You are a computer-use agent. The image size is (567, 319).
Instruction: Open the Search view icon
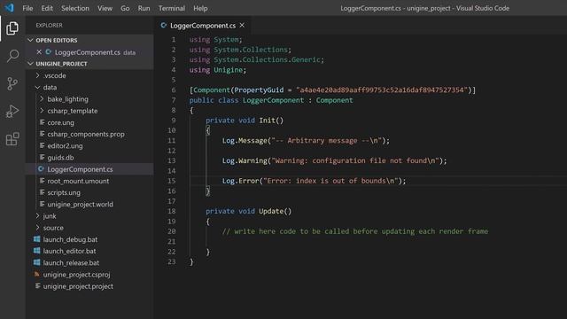coord(12,56)
